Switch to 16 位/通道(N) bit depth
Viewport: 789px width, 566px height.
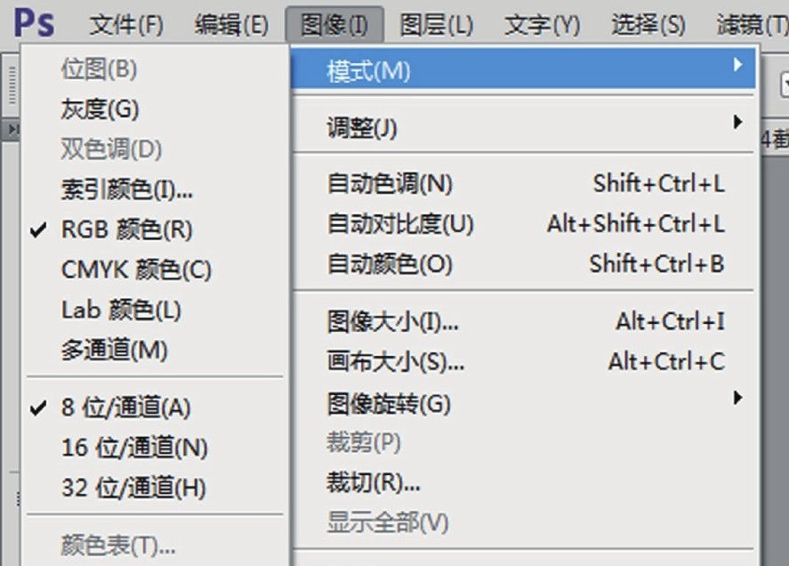tap(134, 448)
